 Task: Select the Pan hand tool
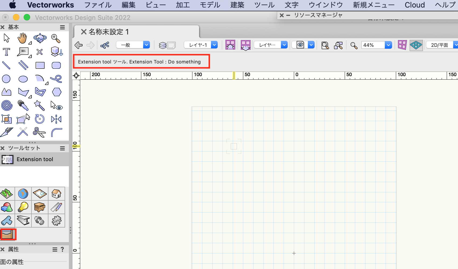pos(23,38)
